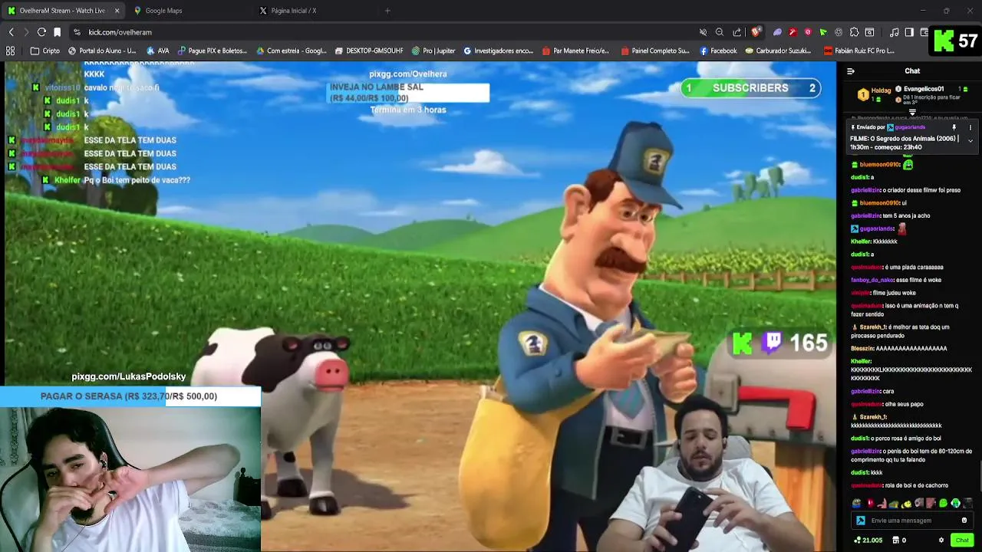Select the green headphones emote in quick emotes
The image size is (982, 552).
point(956,504)
